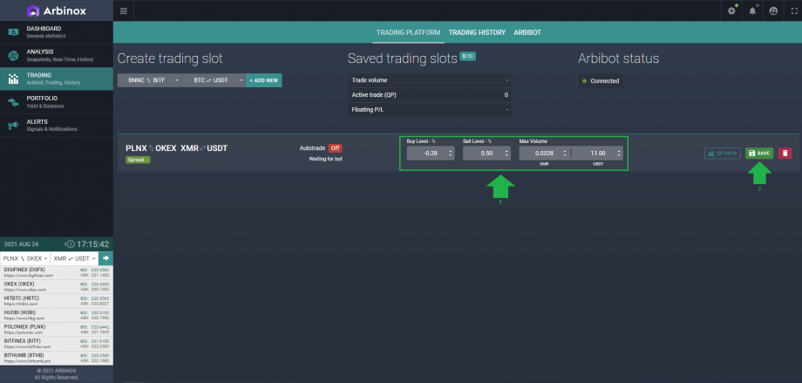Adjust the Buy Level stepper arrows
This screenshot has width=802, height=383.
pos(450,153)
